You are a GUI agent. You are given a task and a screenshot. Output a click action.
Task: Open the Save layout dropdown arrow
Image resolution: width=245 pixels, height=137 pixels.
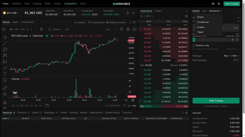click(115, 29)
